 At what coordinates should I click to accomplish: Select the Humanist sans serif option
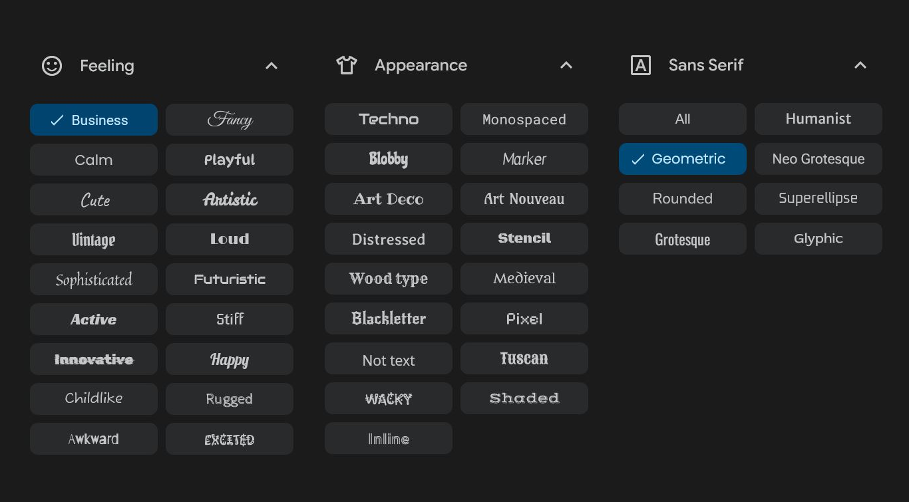818,118
